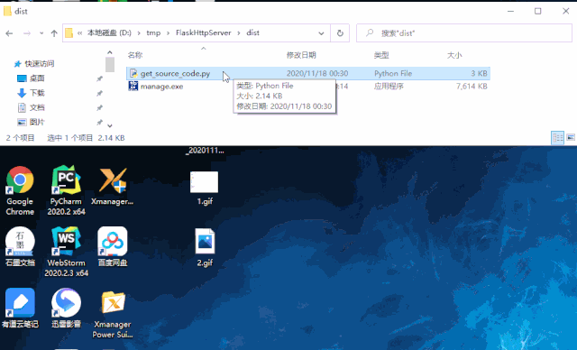Go forward in Explorer navigation

27,33
